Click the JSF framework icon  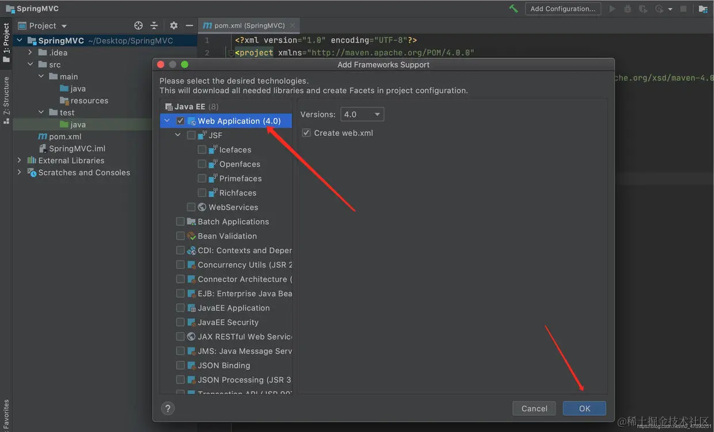pos(202,135)
